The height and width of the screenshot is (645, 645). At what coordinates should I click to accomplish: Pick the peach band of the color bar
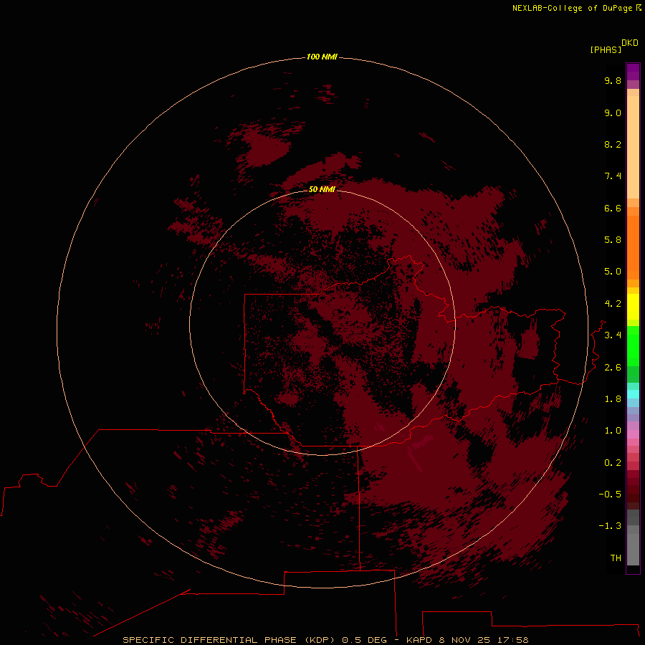[633, 147]
